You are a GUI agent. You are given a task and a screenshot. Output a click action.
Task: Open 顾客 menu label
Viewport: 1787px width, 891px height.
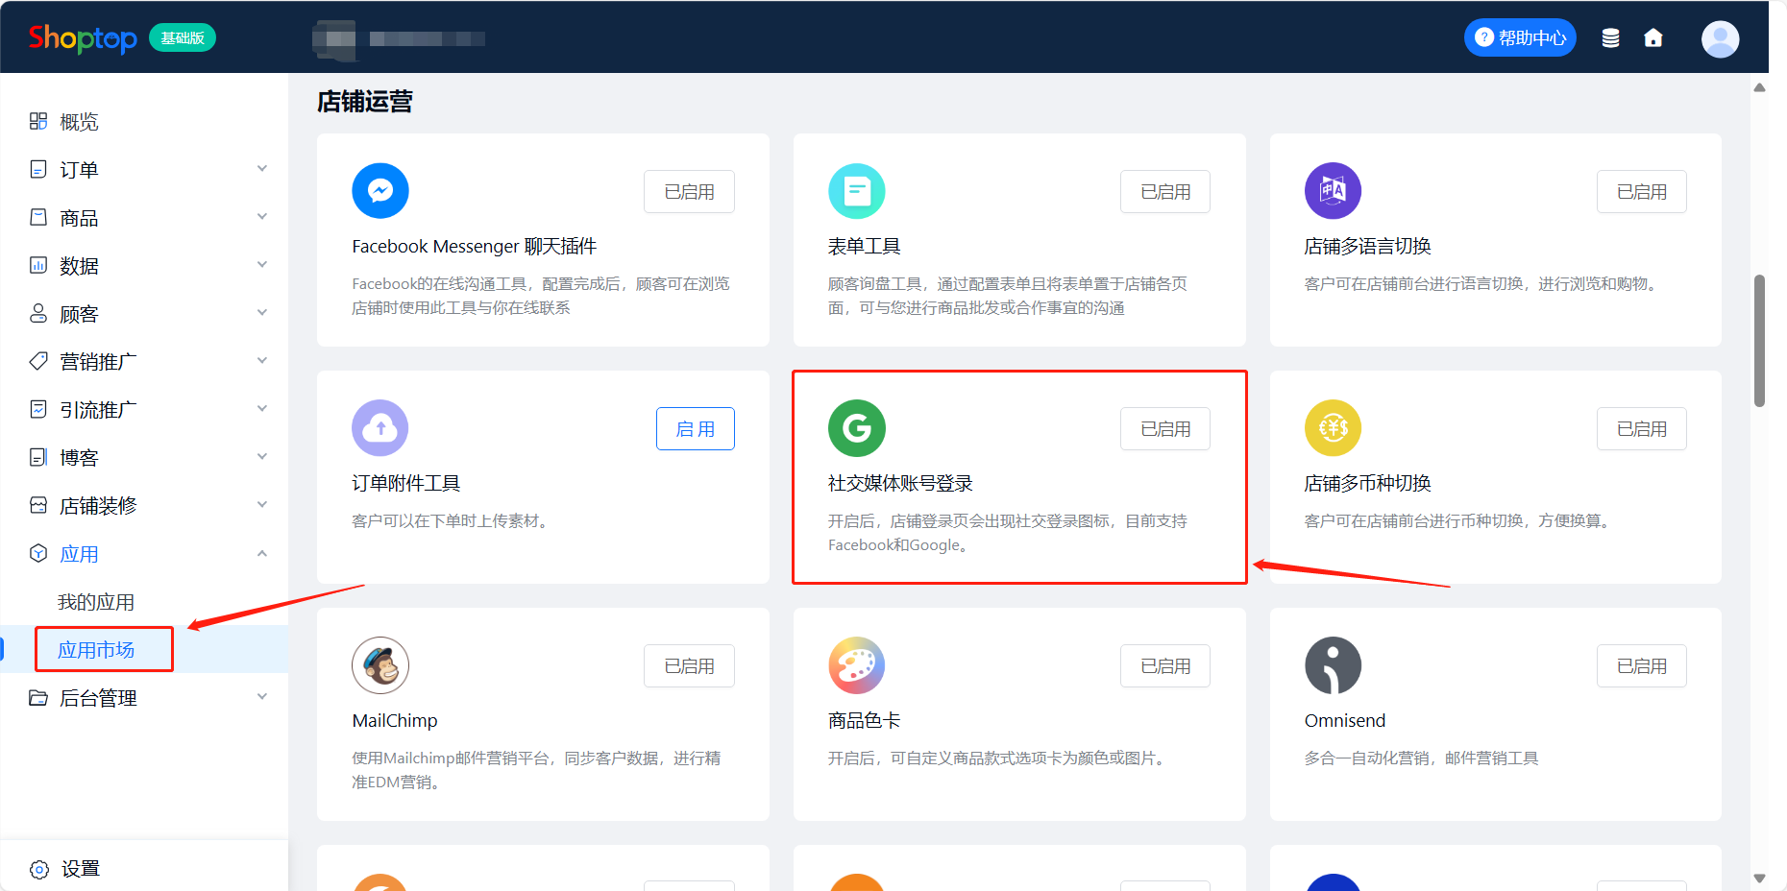pos(79,314)
